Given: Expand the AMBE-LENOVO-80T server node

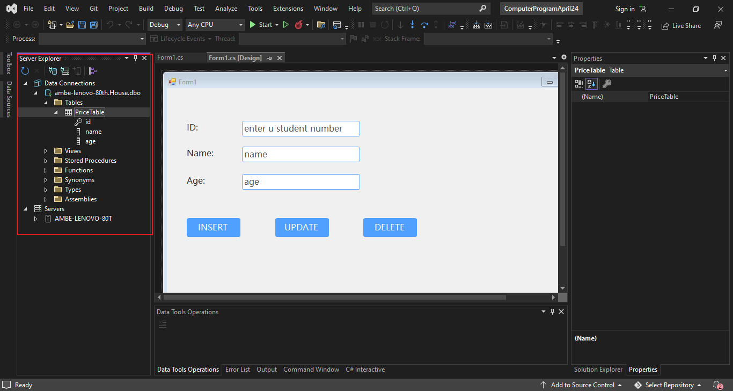Looking at the screenshot, I should 35,219.
